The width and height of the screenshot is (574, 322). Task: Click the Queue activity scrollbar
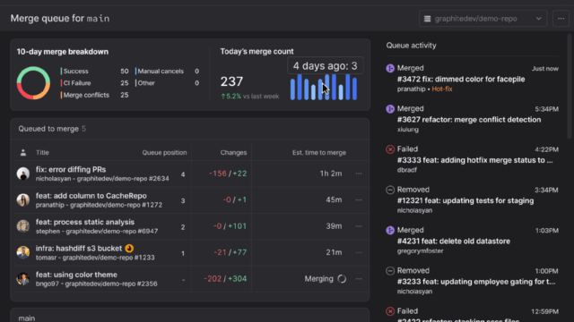(x=570, y=87)
